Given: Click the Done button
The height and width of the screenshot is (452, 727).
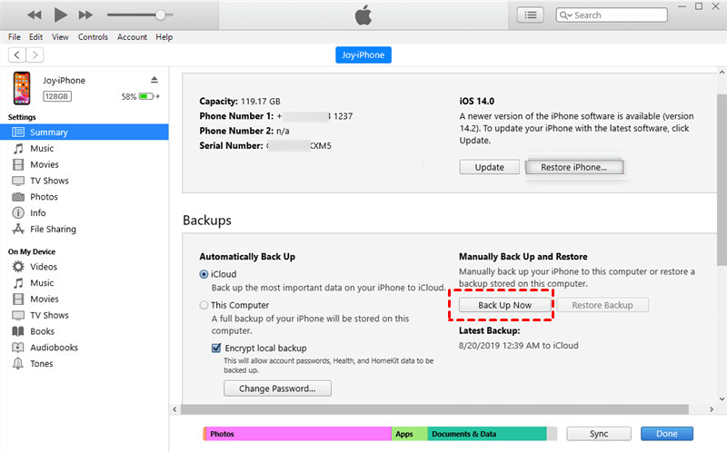Looking at the screenshot, I should pyautogui.click(x=667, y=434).
